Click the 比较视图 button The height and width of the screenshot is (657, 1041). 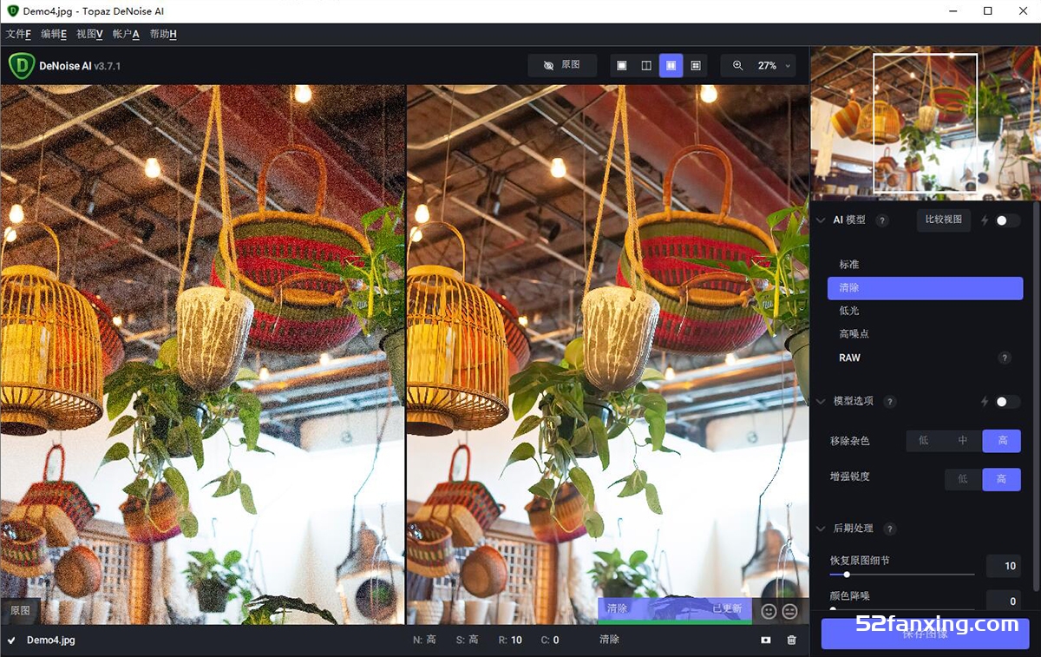944,220
